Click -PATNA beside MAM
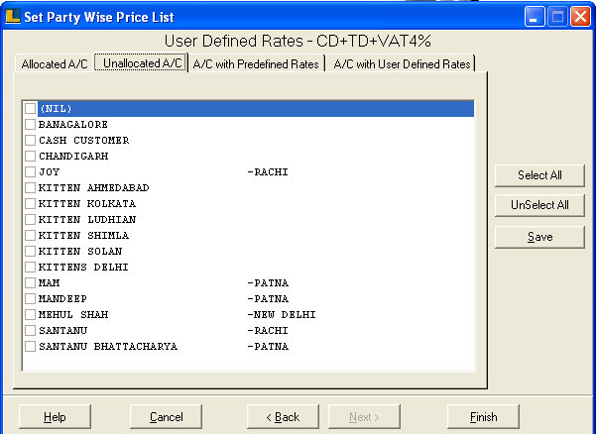The width and height of the screenshot is (596, 434). (268, 282)
